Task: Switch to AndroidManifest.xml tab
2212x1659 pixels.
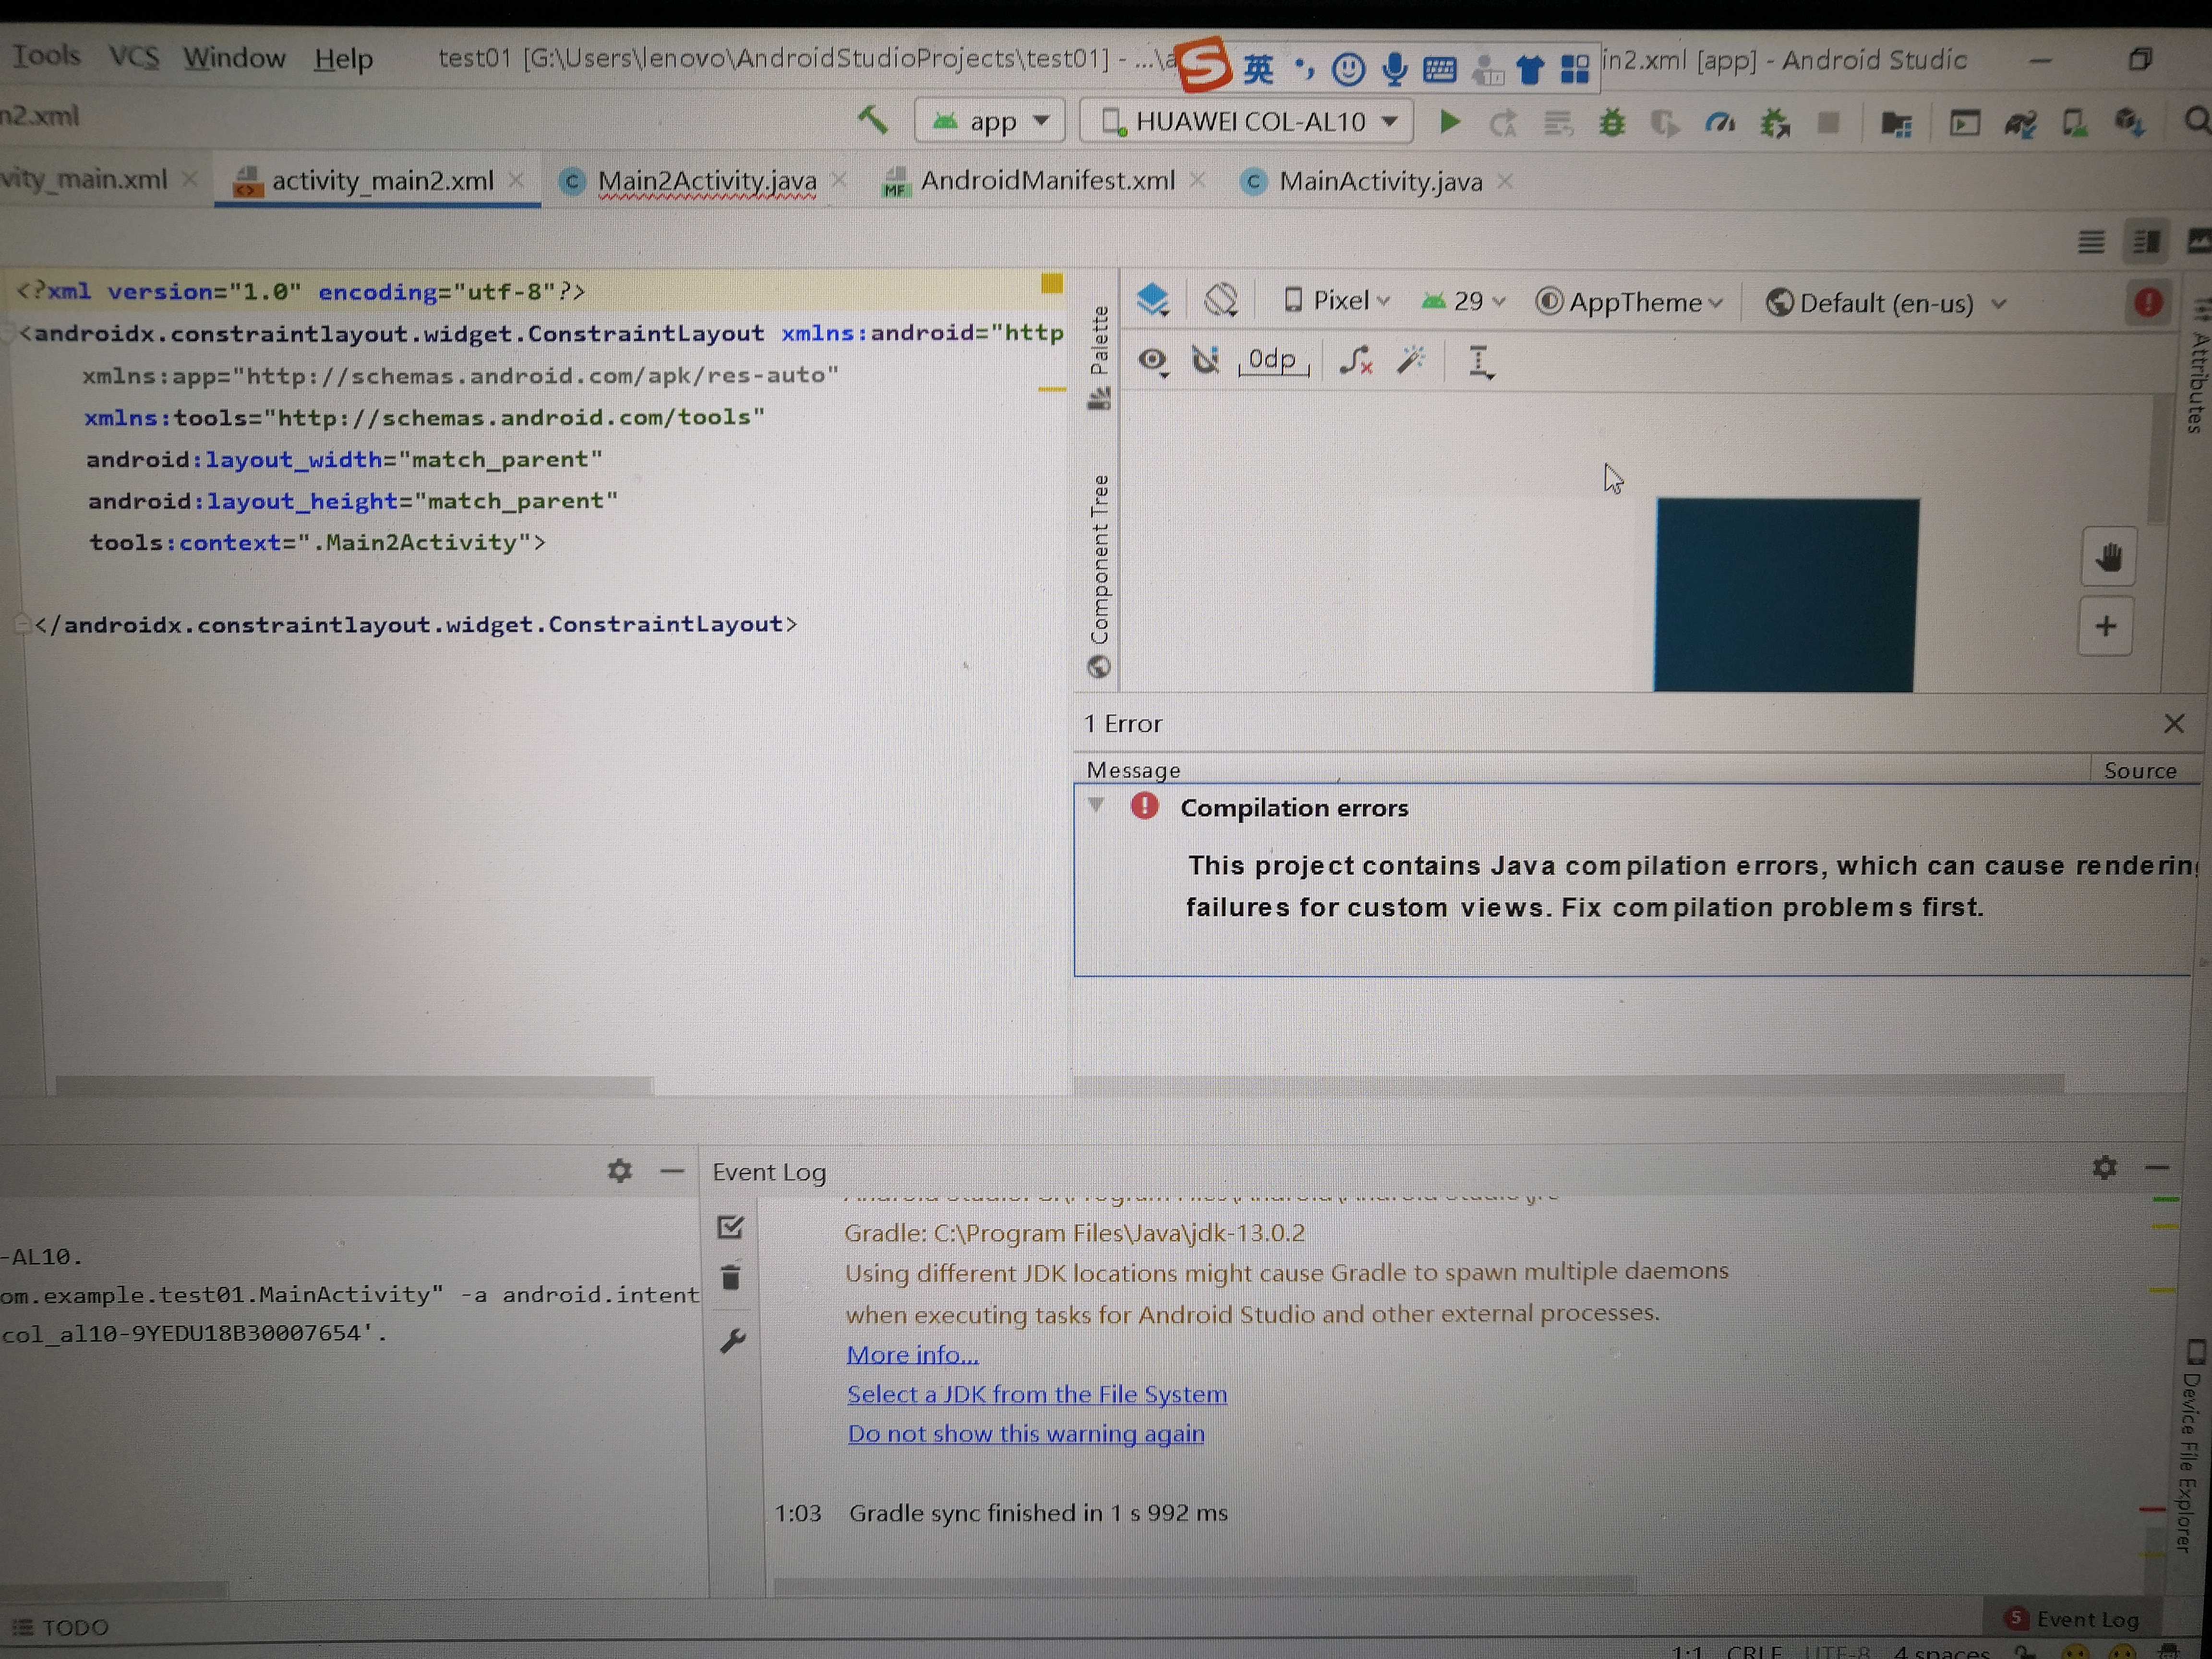Action: coord(1046,181)
